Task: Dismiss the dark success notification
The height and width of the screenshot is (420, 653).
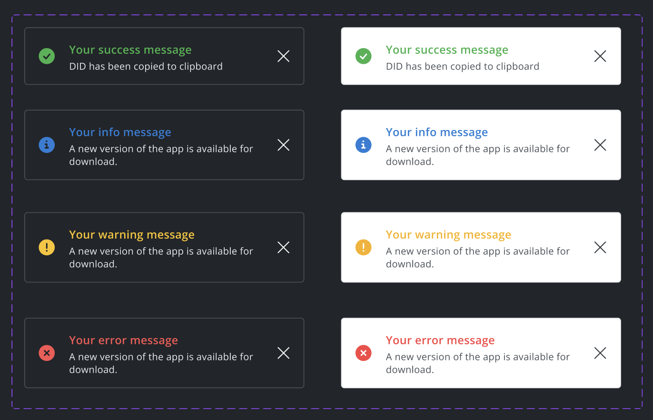Action: tap(283, 56)
